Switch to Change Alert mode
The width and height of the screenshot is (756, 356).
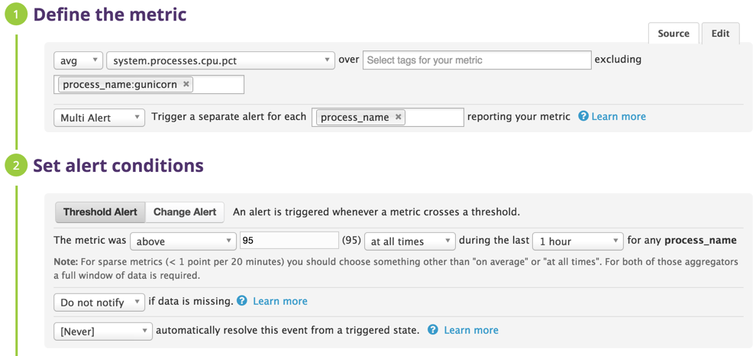[185, 212]
